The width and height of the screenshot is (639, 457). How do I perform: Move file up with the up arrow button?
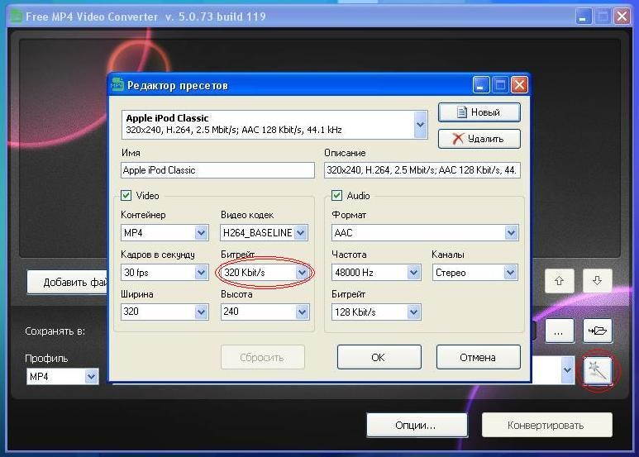pos(559,281)
